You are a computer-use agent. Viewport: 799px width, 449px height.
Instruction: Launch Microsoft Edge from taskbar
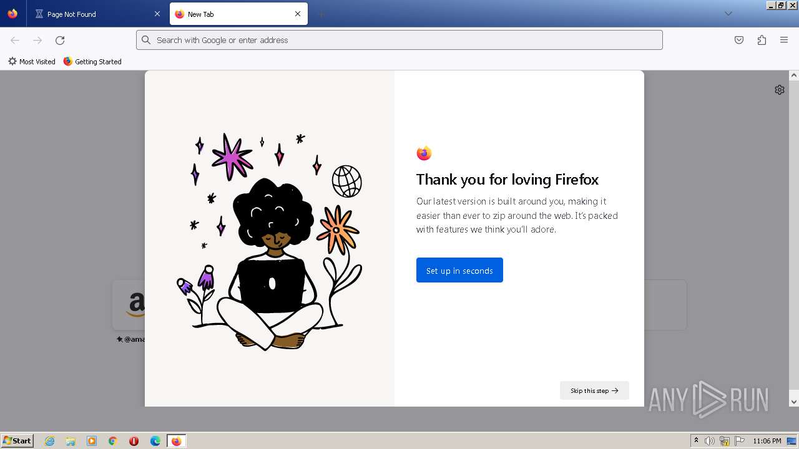[155, 441]
